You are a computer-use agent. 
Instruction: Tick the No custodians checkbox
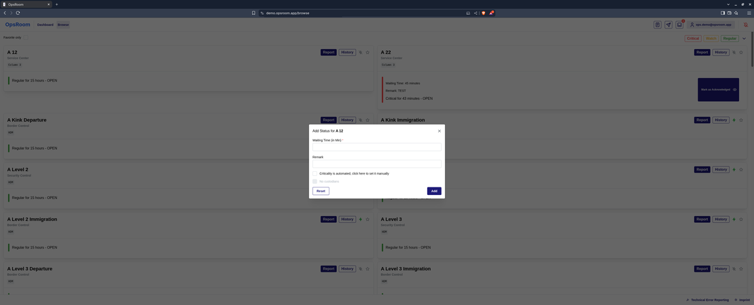pyautogui.click(x=315, y=181)
